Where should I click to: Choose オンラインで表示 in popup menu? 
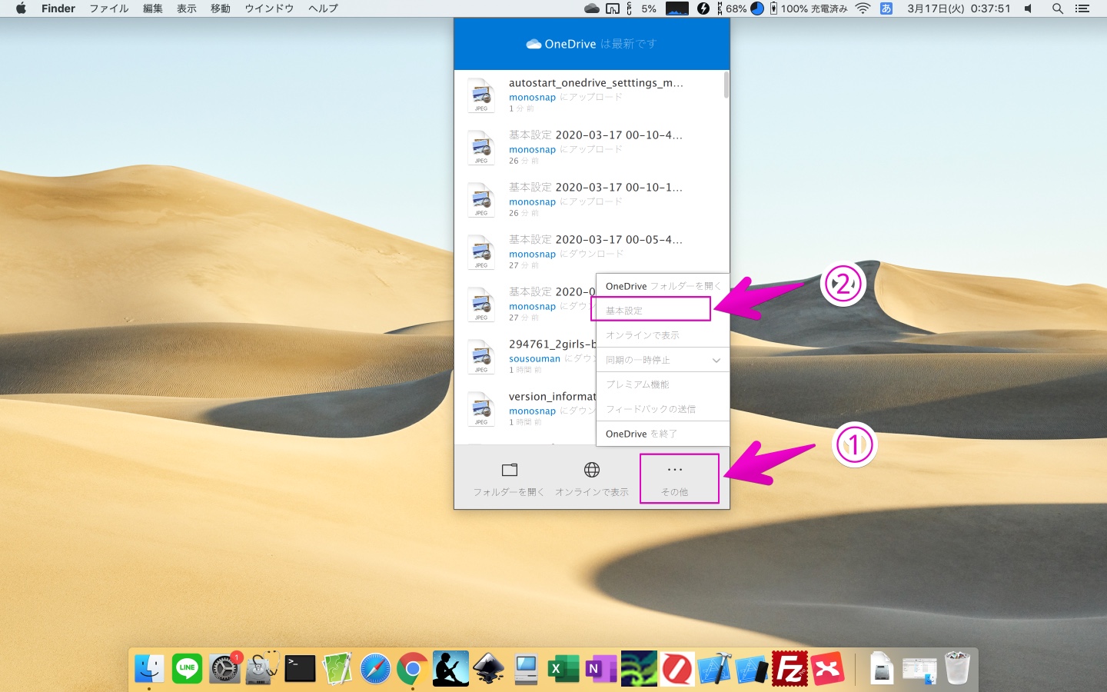click(663, 335)
